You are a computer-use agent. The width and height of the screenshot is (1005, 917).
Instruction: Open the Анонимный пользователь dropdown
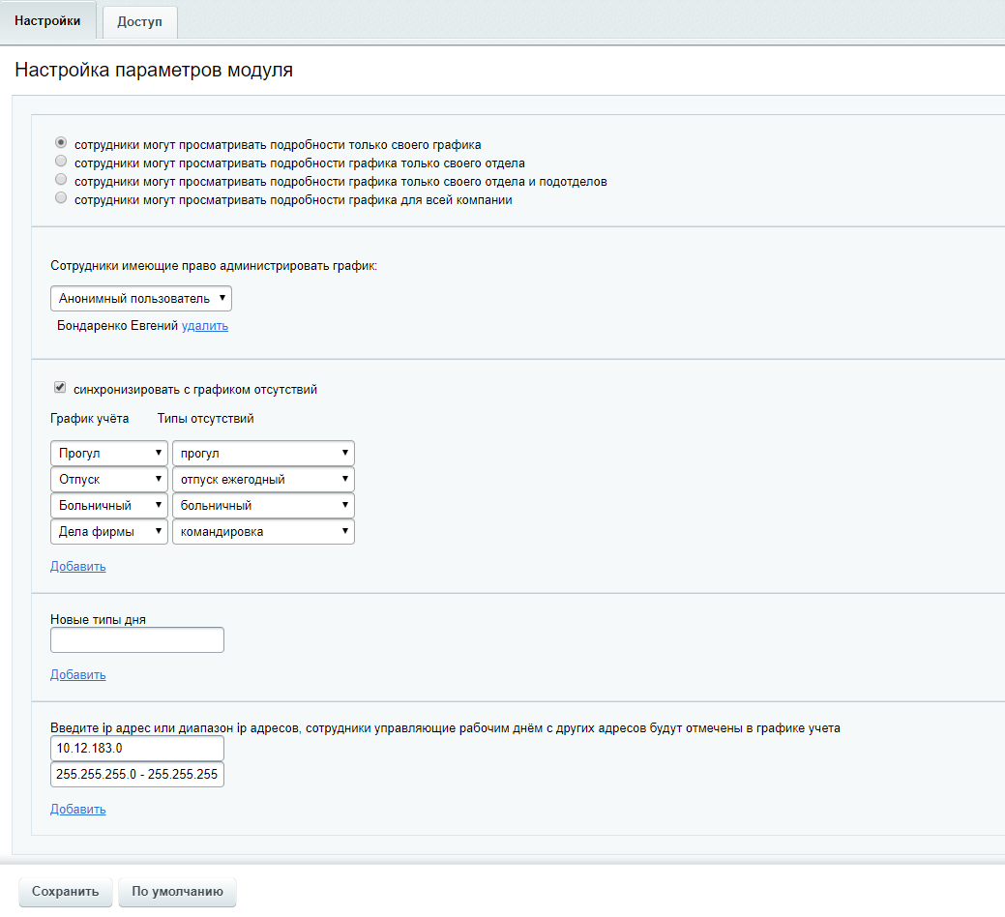click(141, 298)
